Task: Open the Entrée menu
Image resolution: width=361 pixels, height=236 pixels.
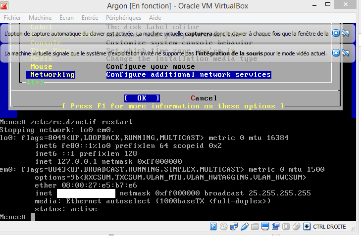Action: click(90, 18)
